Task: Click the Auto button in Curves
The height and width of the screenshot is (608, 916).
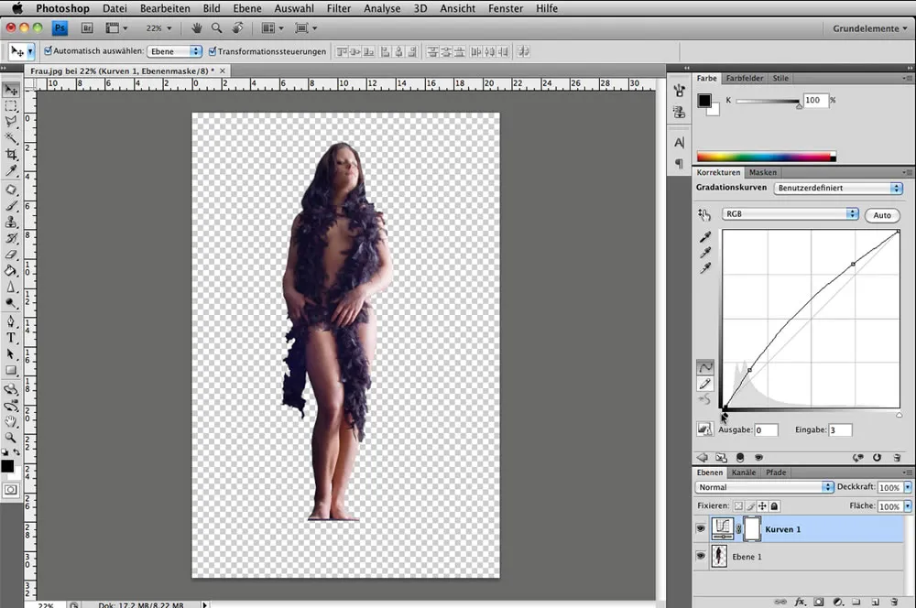Action: coord(881,215)
